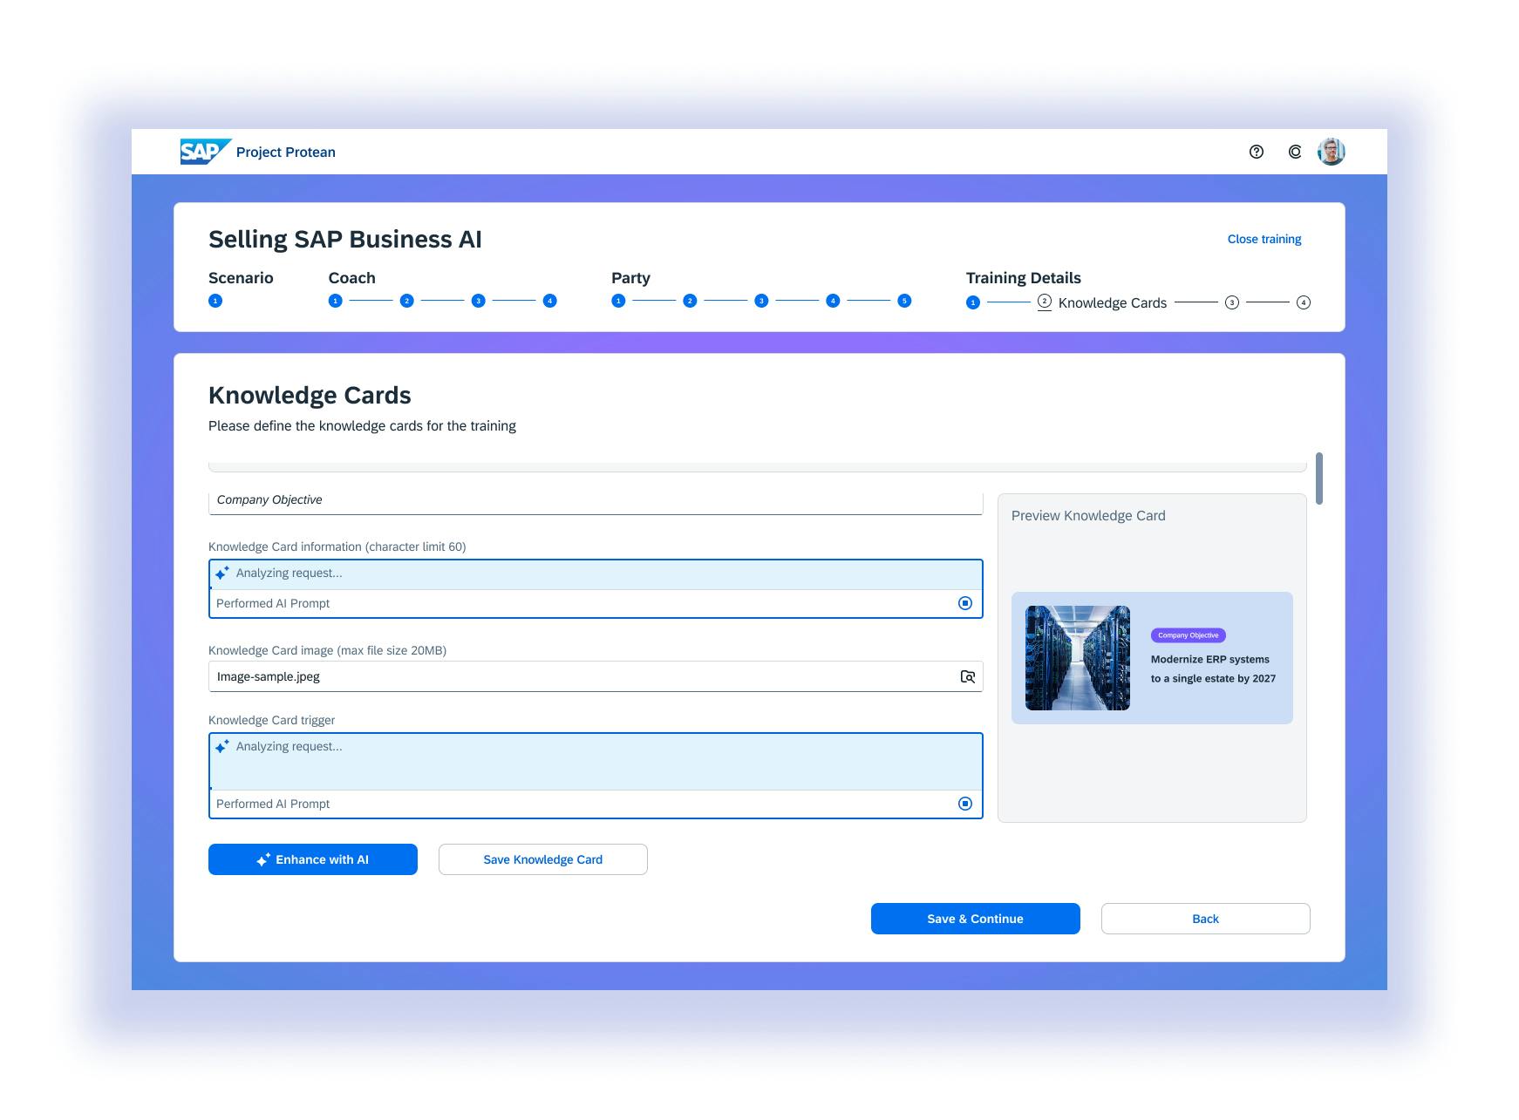
Task: Select the Knowledge Cards step 2 marker
Action: [x=1045, y=302]
